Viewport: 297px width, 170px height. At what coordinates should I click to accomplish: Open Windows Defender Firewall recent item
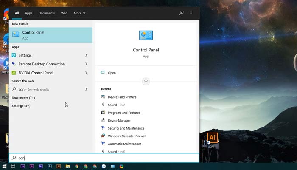[126, 136]
